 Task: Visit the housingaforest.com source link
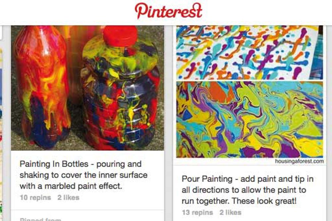coord(299,161)
